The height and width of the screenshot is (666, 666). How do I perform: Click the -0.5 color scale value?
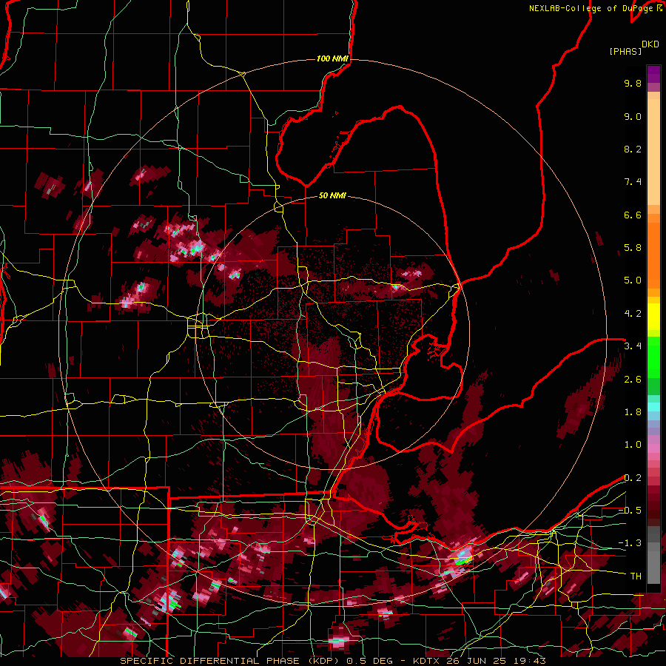(630, 511)
